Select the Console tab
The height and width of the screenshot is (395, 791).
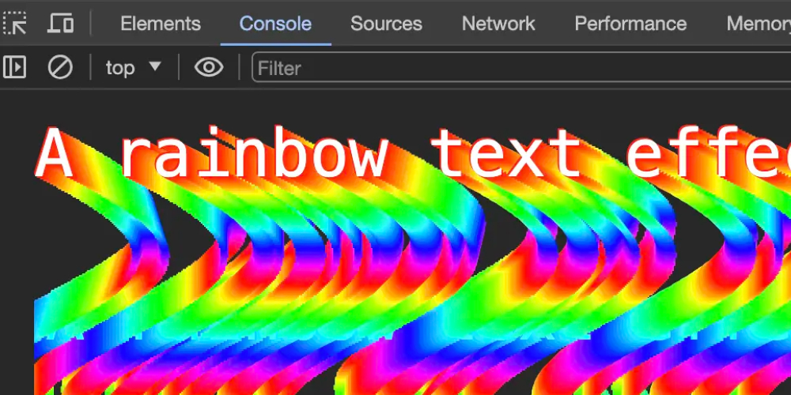pos(275,24)
